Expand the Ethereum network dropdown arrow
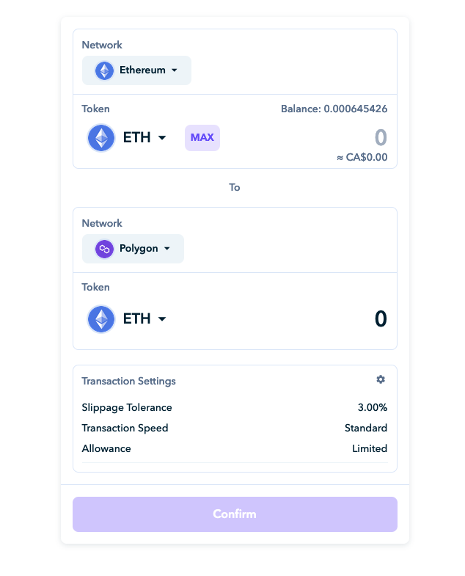The width and height of the screenshot is (465, 576). point(175,70)
